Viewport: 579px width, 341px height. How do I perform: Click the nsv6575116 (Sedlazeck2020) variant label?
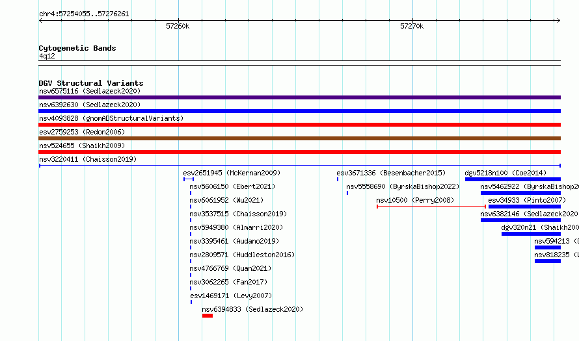click(90, 91)
